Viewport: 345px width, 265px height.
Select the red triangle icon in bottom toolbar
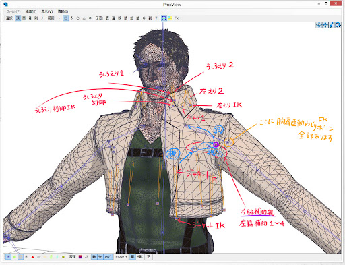pyautogui.click(x=33, y=257)
